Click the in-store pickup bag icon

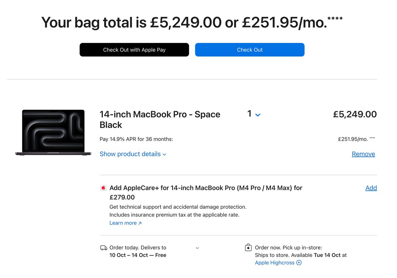[x=248, y=248]
